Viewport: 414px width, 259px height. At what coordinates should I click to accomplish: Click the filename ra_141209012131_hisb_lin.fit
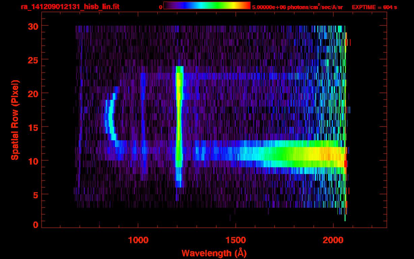point(70,6)
